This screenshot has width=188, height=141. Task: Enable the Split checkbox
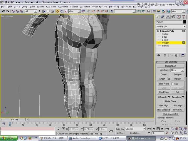click(172, 84)
